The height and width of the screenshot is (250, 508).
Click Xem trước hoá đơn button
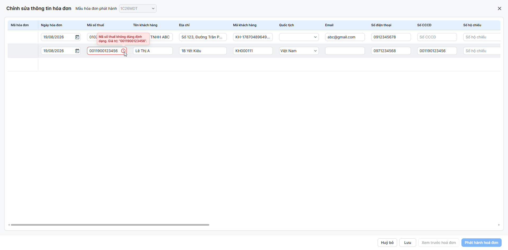(439, 243)
